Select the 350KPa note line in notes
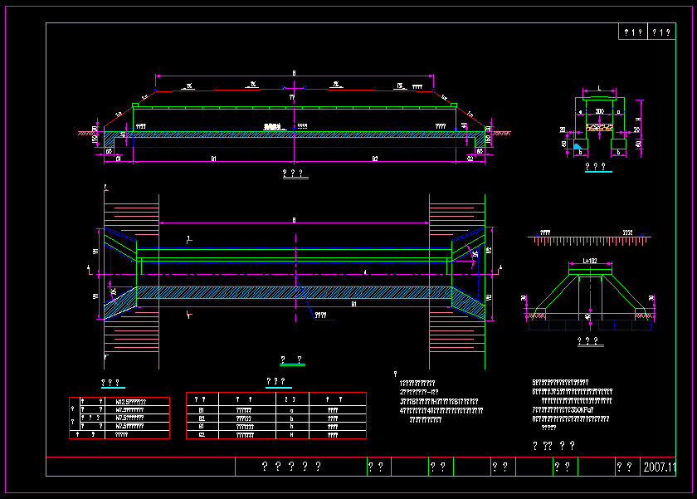The width and height of the screenshot is (697, 499). coord(573,410)
